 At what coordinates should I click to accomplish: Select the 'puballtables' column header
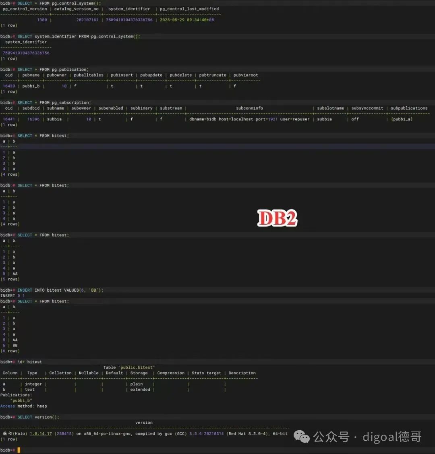[x=89, y=75]
